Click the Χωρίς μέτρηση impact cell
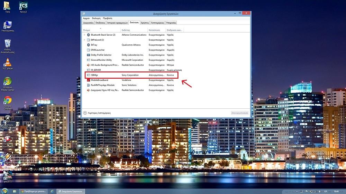346x194 pixels. [x=174, y=70]
